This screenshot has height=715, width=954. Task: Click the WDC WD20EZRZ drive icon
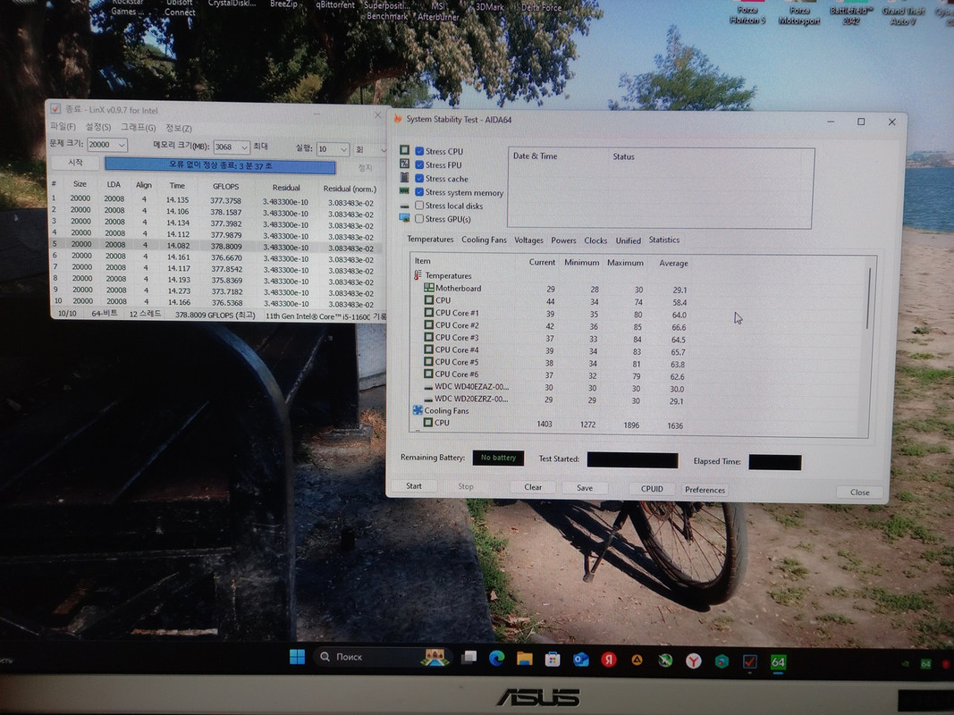pos(428,400)
